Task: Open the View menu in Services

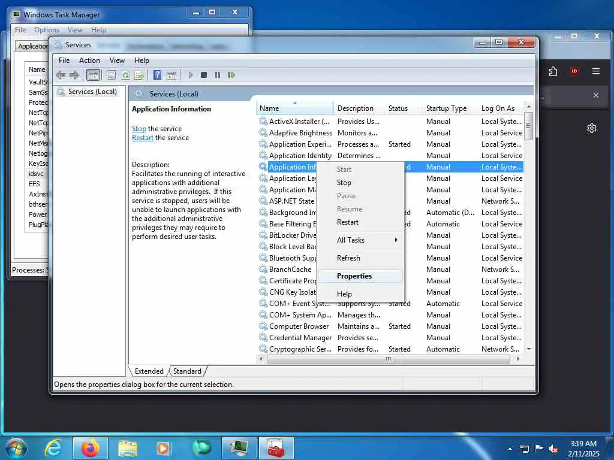Action: (117, 60)
